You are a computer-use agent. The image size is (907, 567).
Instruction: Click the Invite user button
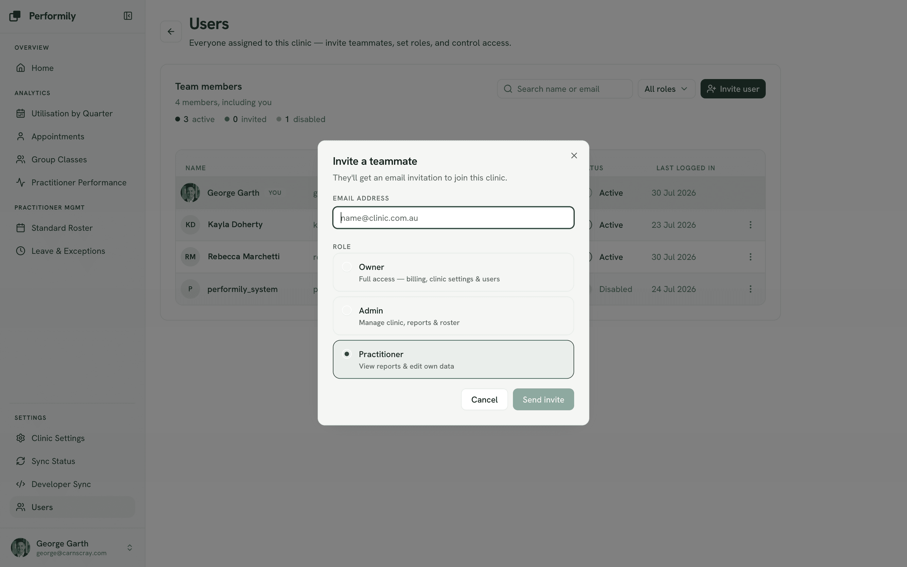[733, 89]
